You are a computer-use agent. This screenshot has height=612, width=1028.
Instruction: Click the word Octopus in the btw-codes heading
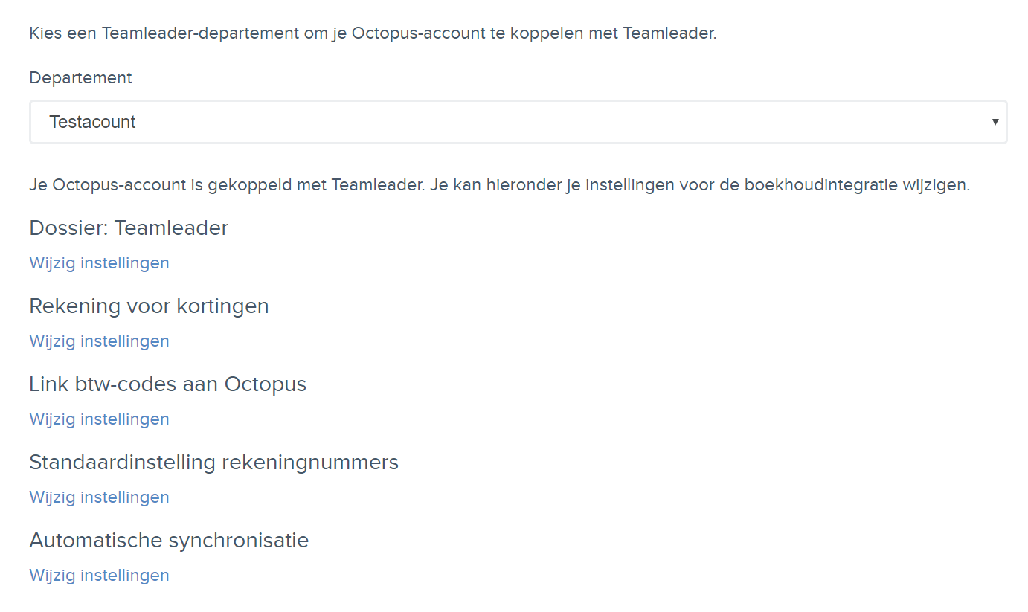point(266,385)
